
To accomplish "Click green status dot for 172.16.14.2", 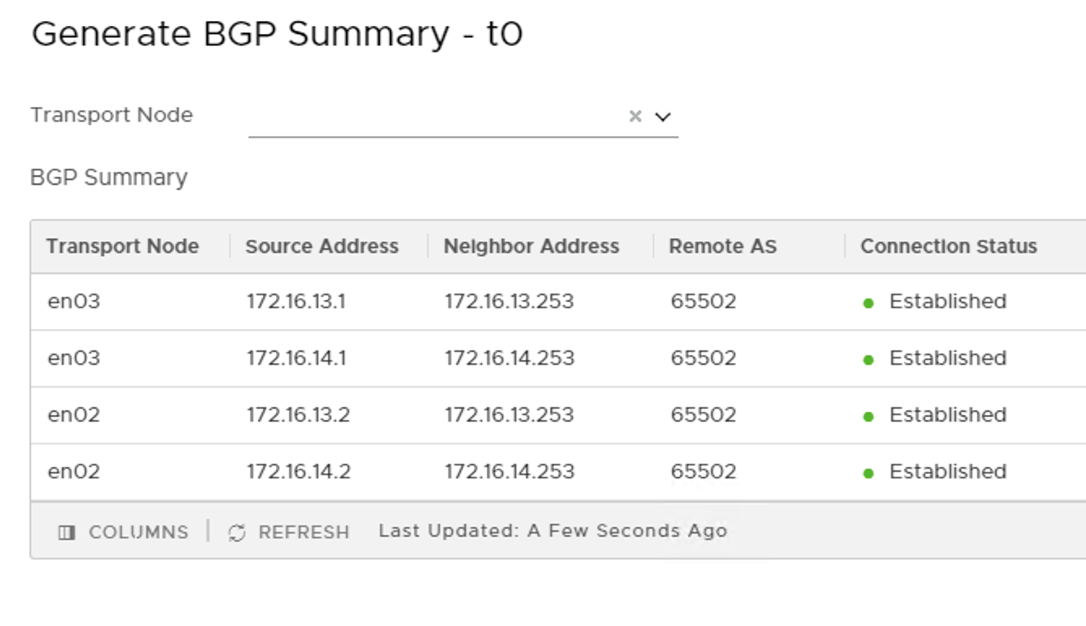I will 868,474.
